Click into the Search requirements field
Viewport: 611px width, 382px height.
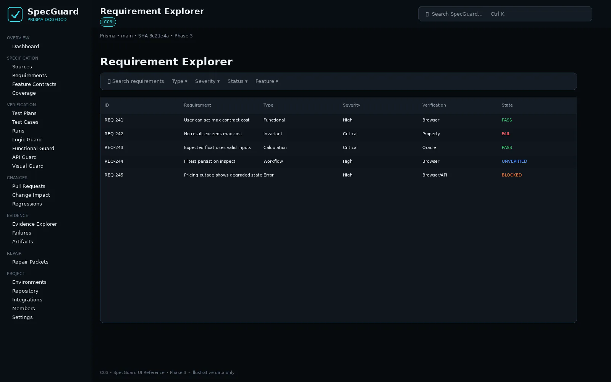[x=136, y=81]
